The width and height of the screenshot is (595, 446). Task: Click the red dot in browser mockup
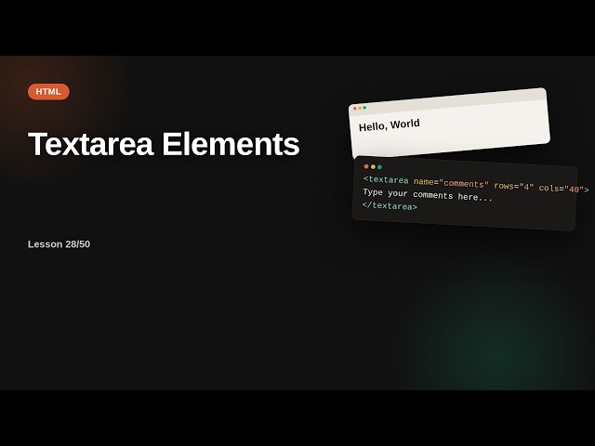point(355,109)
